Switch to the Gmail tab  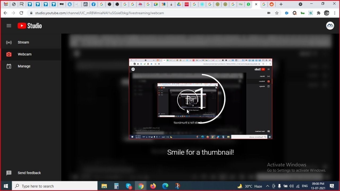pyautogui.click(x=6, y=4)
